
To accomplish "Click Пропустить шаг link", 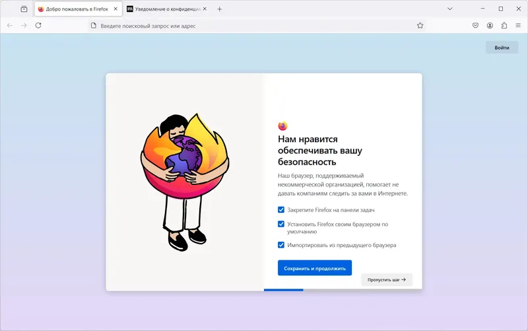I will pos(387,279).
